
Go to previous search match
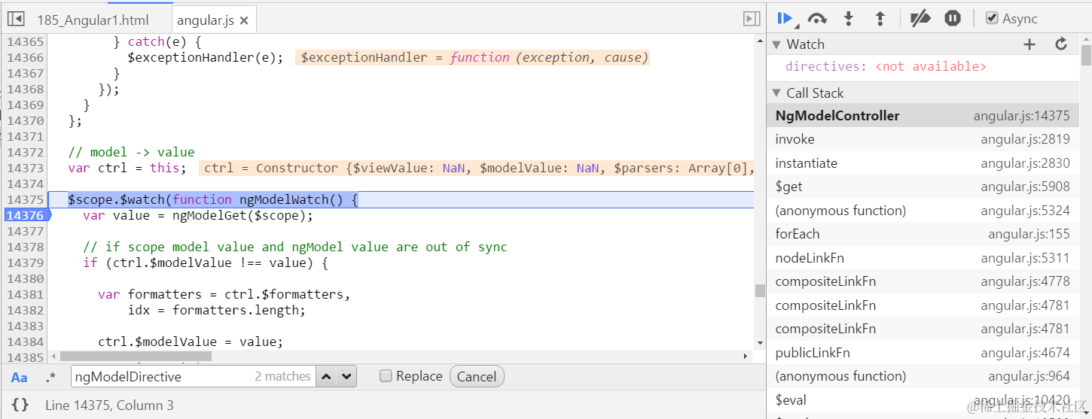[325, 376]
